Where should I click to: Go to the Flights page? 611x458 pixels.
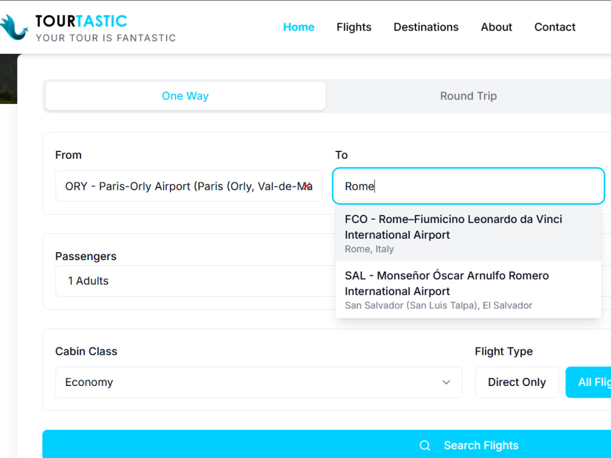click(x=354, y=27)
